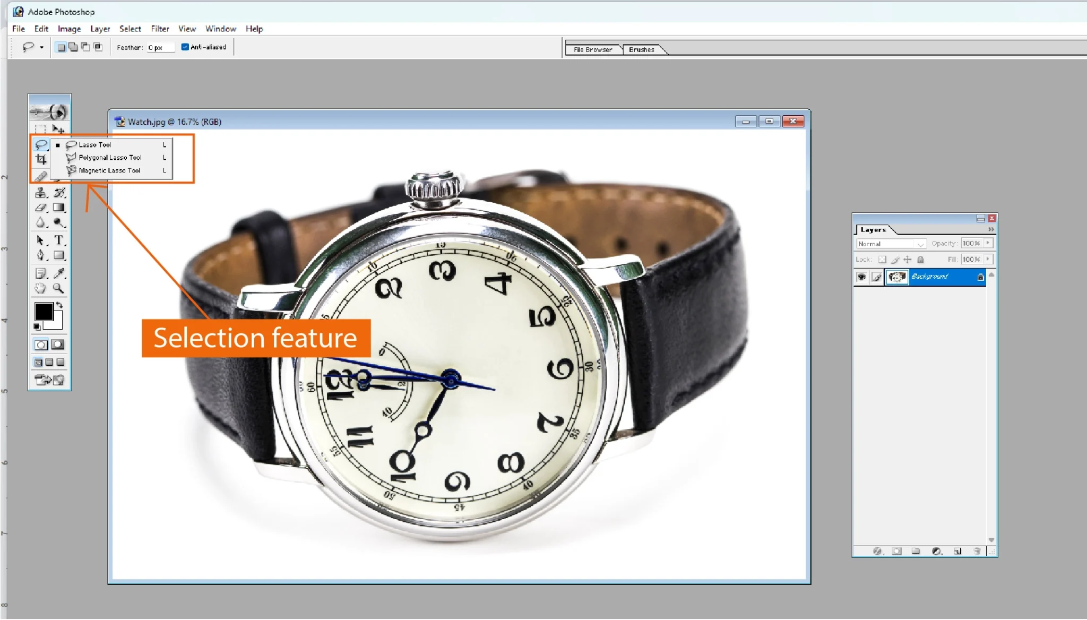Screen dimensions: 1087x620
Task: Open the Brushes tab
Action: tap(642, 49)
